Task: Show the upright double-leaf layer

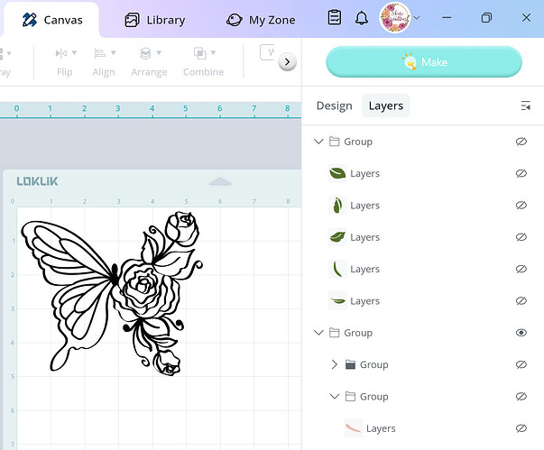Action: click(x=521, y=205)
